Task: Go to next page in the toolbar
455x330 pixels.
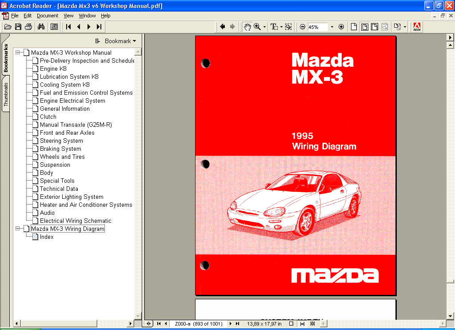Action: pyautogui.click(x=89, y=27)
